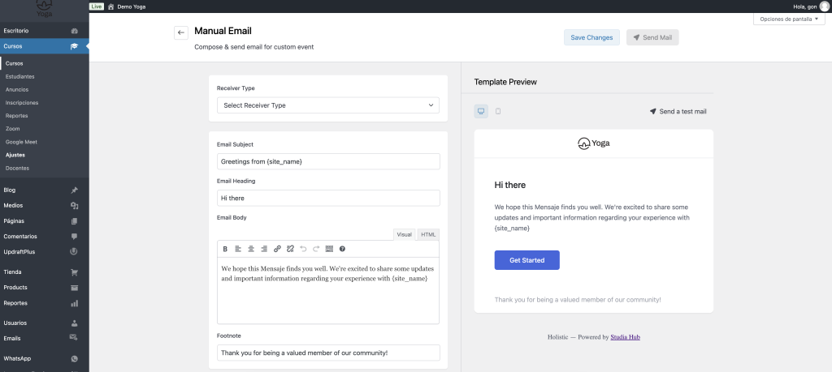Align email body text left
This screenshot has width=832, height=372.
(x=238, y=249)
